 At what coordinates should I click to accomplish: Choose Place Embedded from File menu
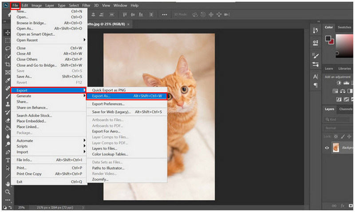49,121
